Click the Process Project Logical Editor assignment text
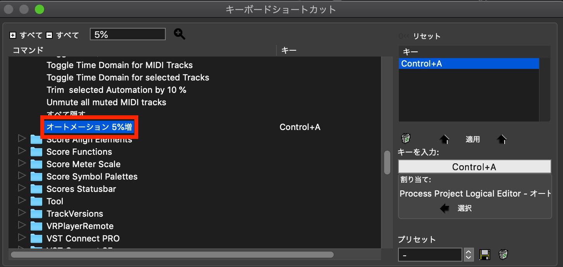Screen dimensions: 563x267 (475, 193)
